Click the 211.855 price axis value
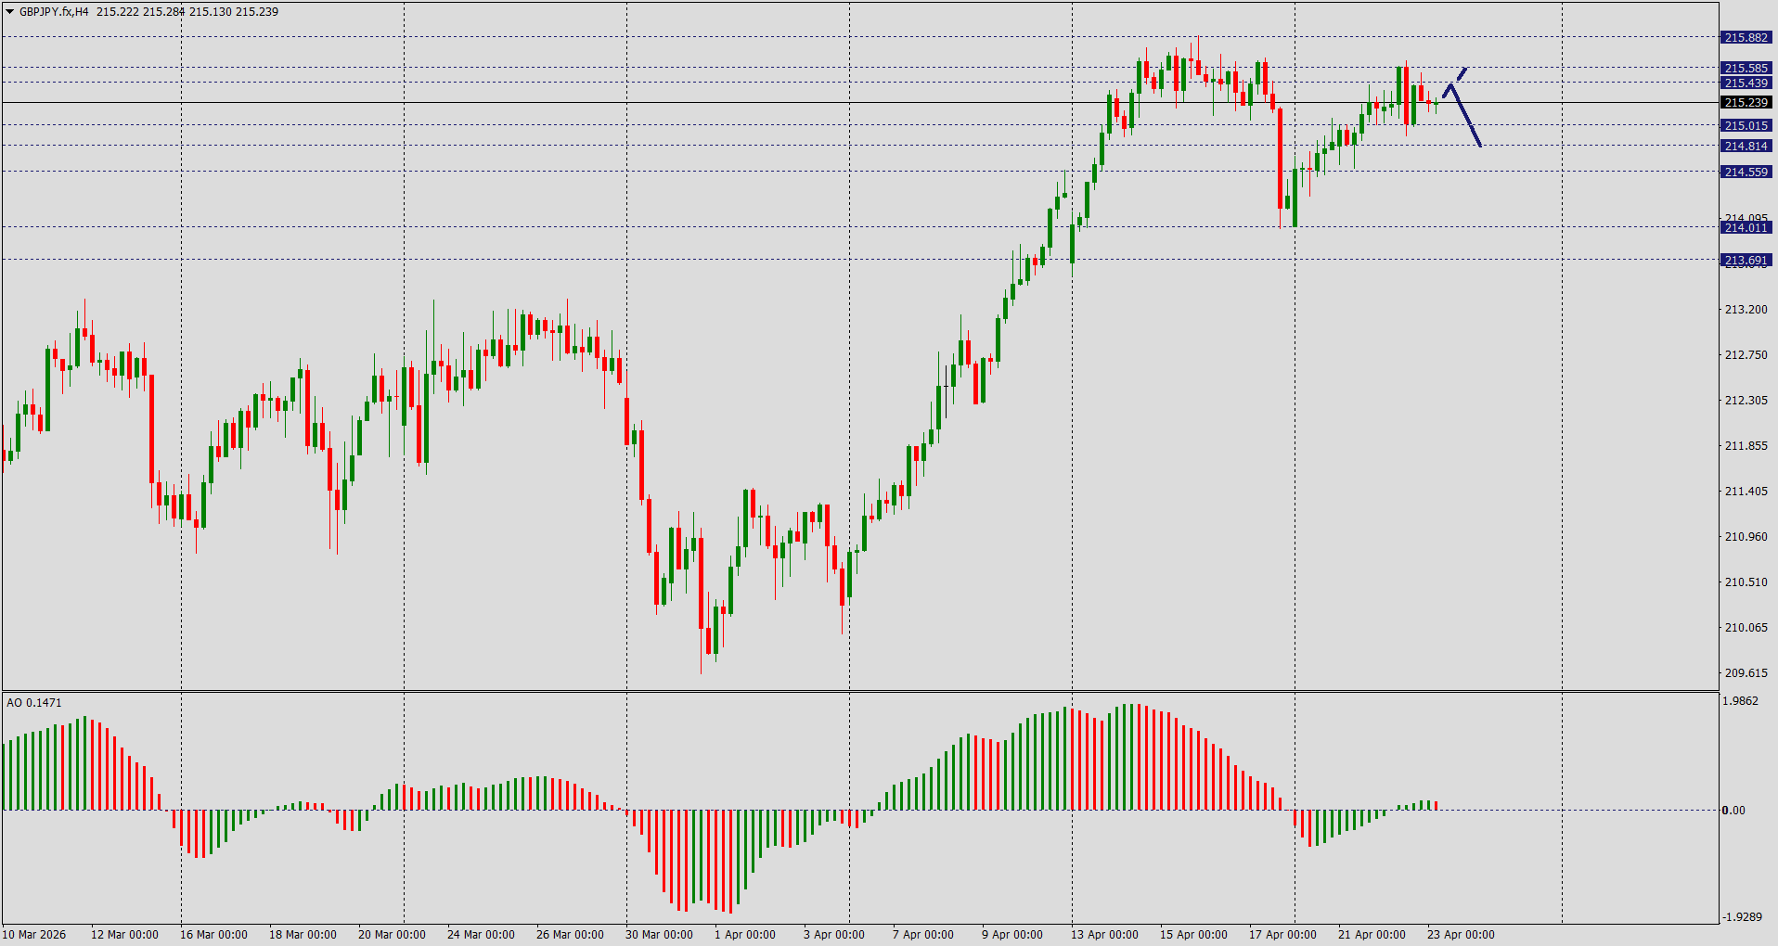1778x946 pixels. 1746,446
